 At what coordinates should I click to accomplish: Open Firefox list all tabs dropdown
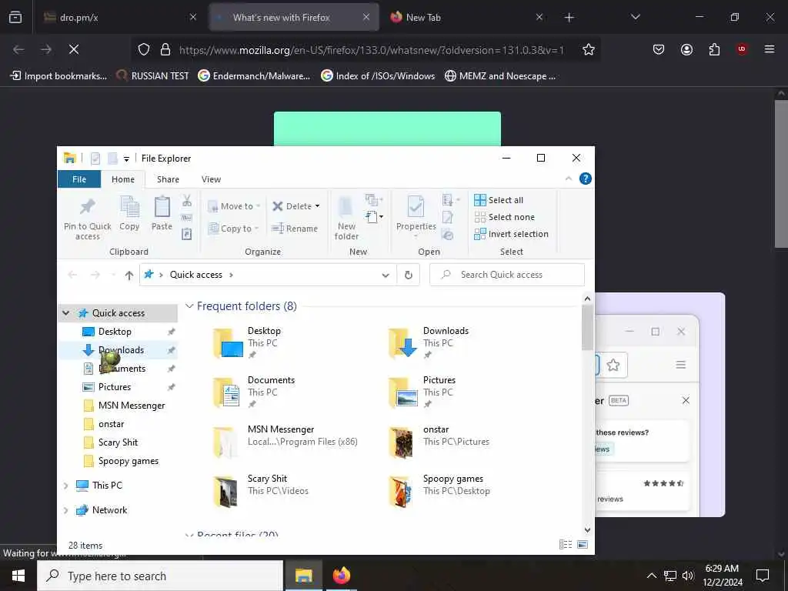pyautogui.click(x=635, y=17)
